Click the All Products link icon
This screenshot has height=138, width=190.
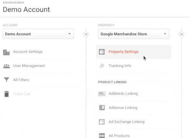[102, 136]
